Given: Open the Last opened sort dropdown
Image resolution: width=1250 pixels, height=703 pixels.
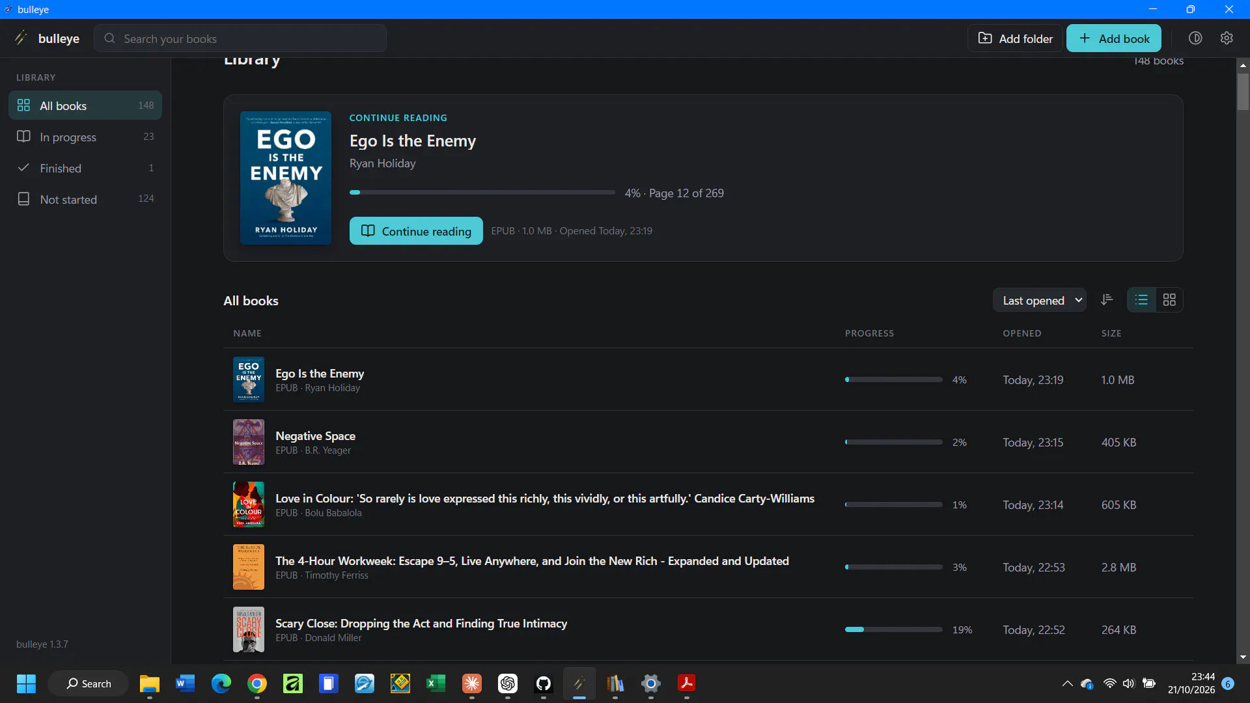Looking at the screenshot, I should tap(1040, 300).
